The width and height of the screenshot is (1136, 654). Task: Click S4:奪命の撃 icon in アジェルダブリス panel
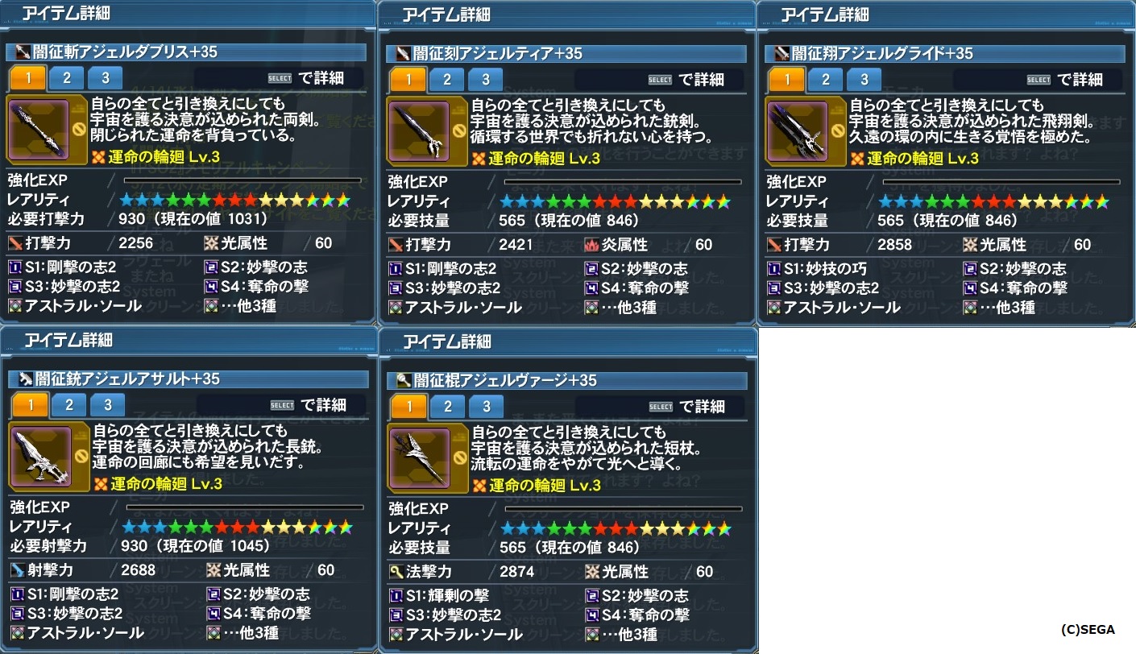(214, 286)
